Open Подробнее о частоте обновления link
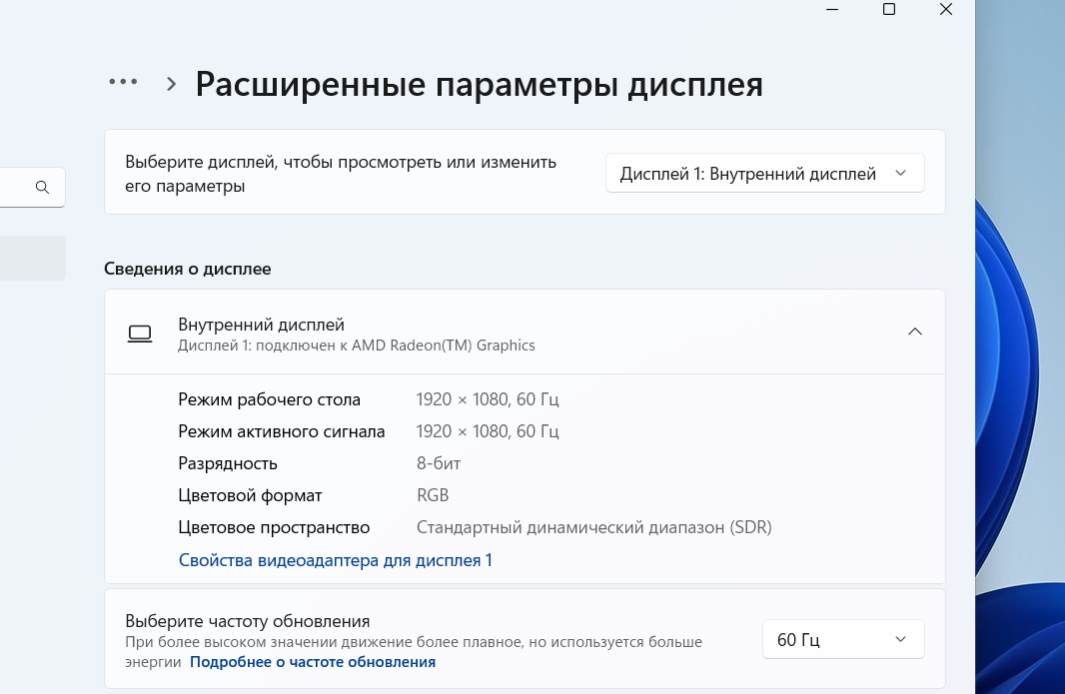This screenshot has height=694, width=1065. tap(313, 662)
